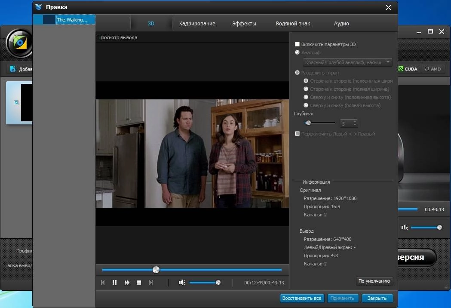Click the Просмотр вывода label
451x308 pixels.
118,37
